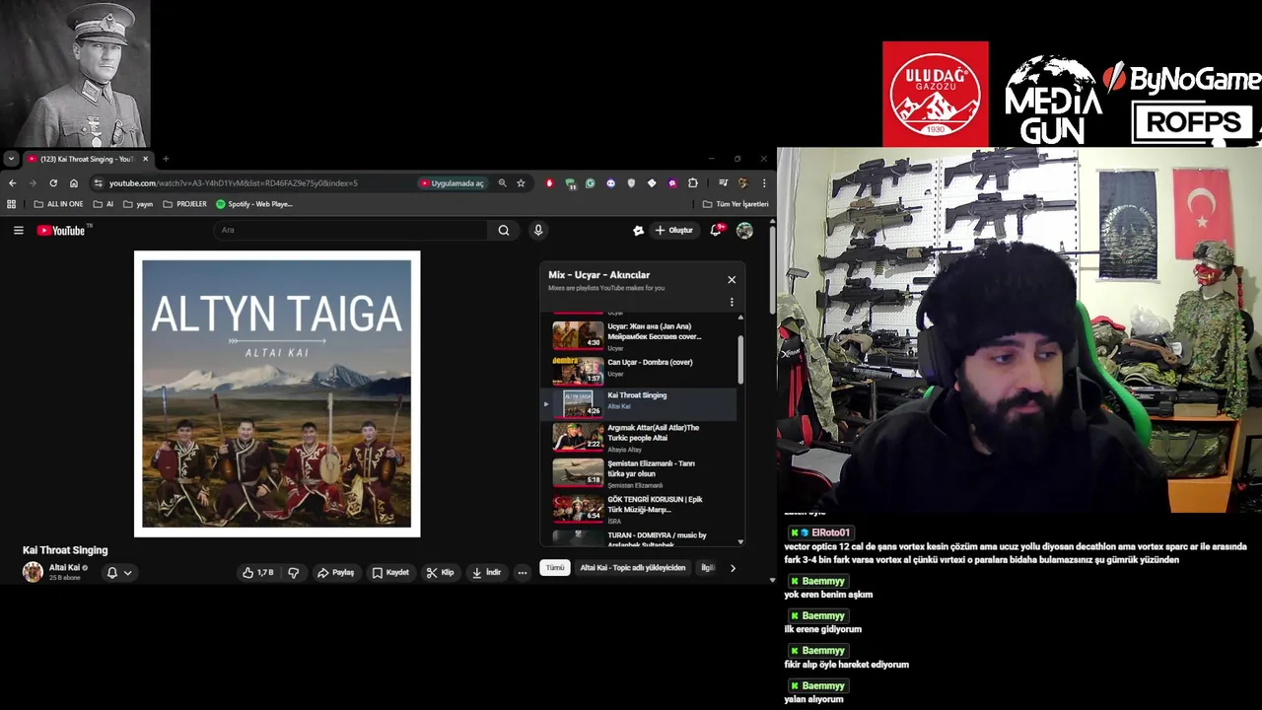This screenshot has height=710, width=1262.
Task: Open the YouTube account avatar menu
Action: click(x=744, y=230)
